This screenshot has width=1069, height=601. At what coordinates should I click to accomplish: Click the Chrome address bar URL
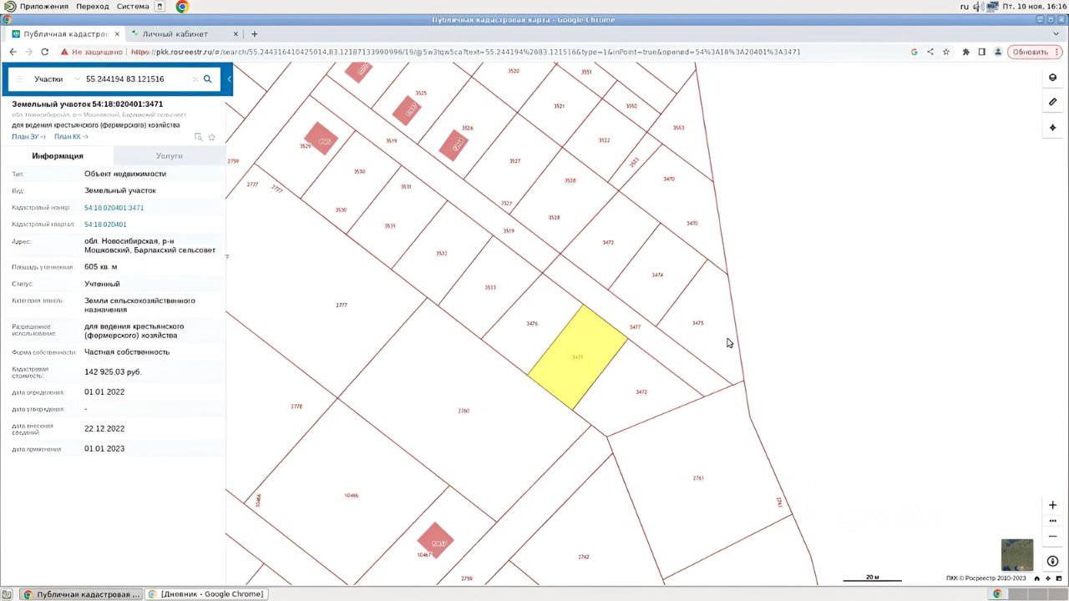click(x=466, y=52)
